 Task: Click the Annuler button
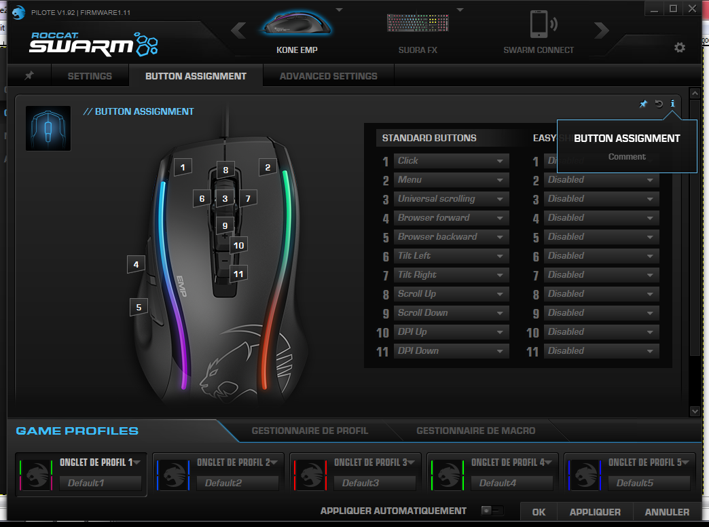pyautogui.click(x=667, y=512)
